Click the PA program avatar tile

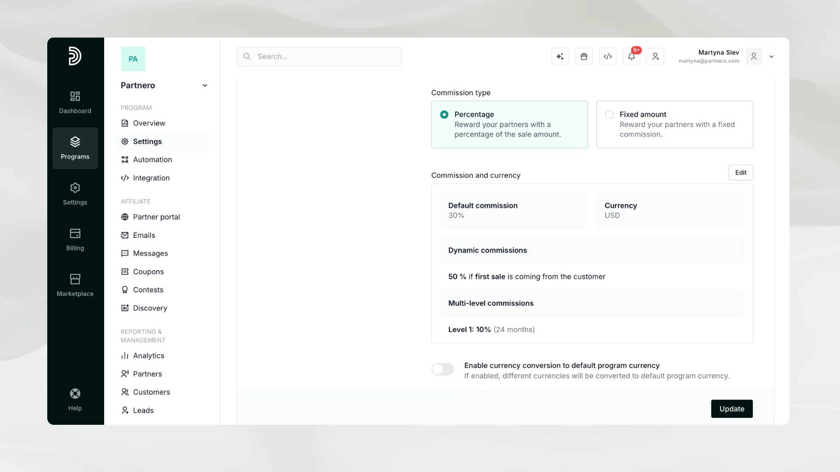click(x=133, y=59)
